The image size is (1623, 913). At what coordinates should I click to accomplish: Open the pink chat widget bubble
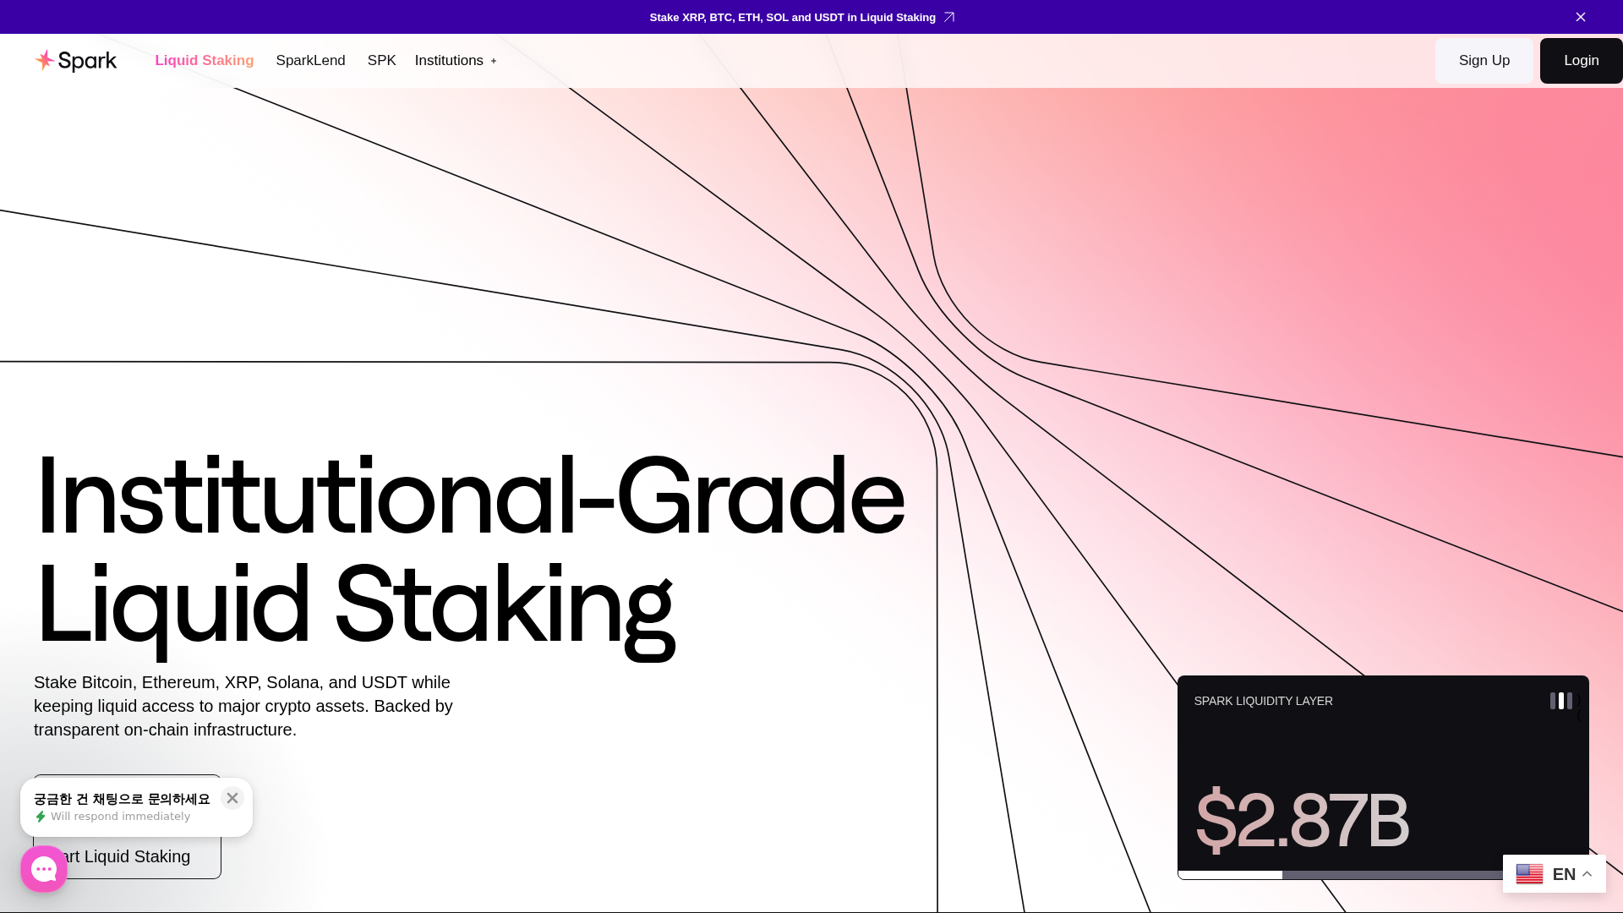(44, 868)
